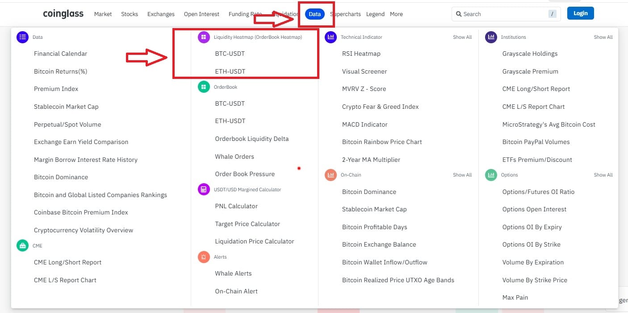Image resolution: width=628 pixels, height=313 pixels.
Task: Click the Data category list icon
Action: [x=22, y=37]
